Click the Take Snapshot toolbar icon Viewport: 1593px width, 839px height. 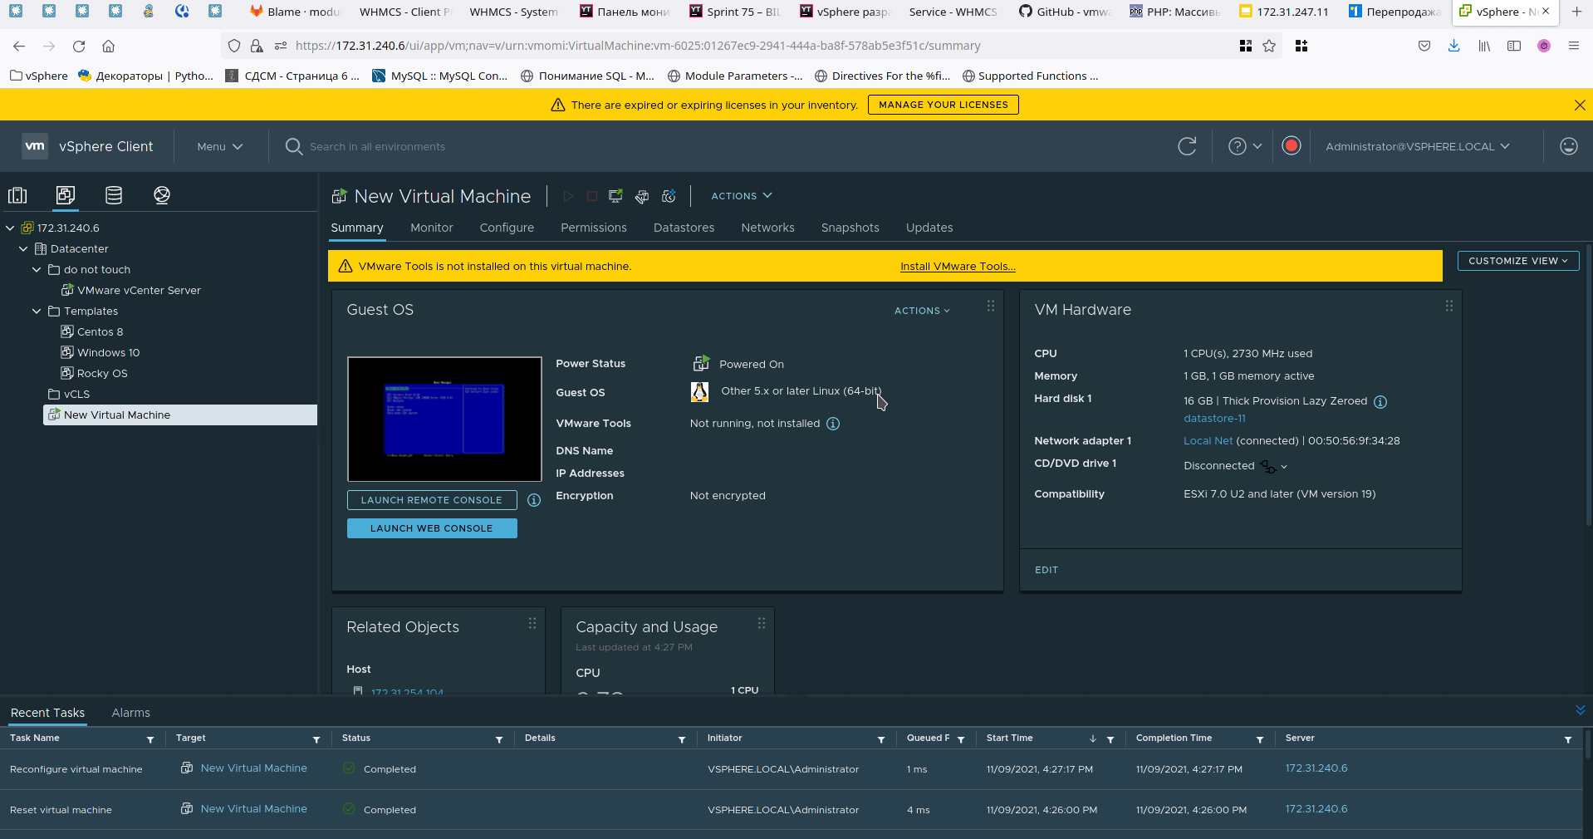click(669, 196)
